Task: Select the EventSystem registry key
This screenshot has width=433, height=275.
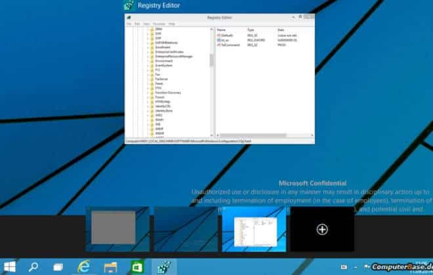Action: pyautogui.click(x=164, y=65)
